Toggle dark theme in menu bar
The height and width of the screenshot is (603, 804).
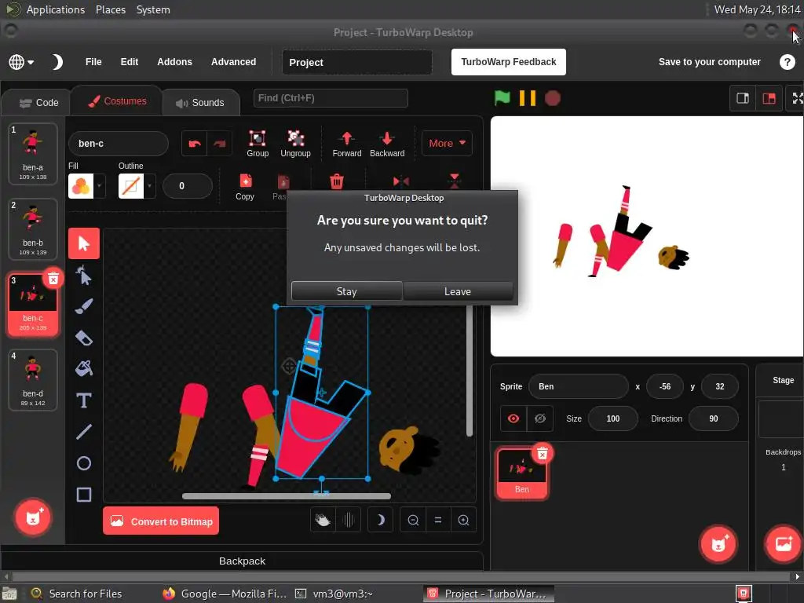tap(57, 62)
